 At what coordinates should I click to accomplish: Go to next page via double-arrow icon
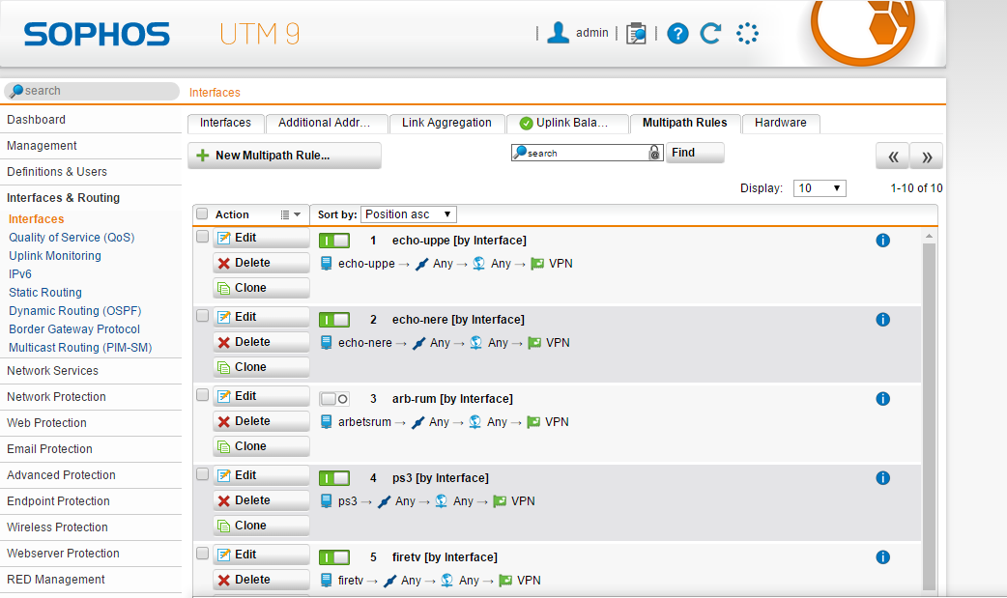click(925, 156)
